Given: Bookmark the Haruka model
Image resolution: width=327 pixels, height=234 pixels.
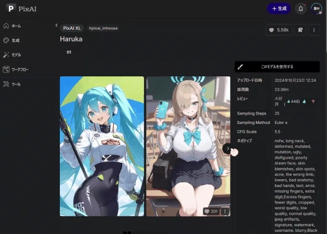Looking at the screenshot, I should [x=300, y=30].
